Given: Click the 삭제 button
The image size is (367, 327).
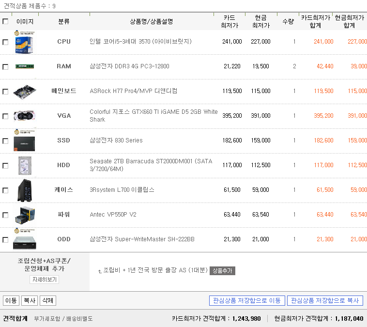Looking at the screenshot, I should tap(48, 300).
